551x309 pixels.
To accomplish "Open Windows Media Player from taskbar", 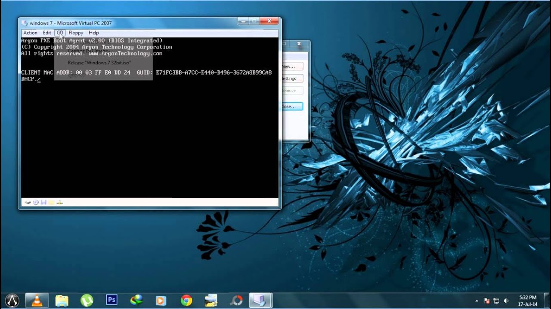I will pyautogui.click(x=161, y=300).
